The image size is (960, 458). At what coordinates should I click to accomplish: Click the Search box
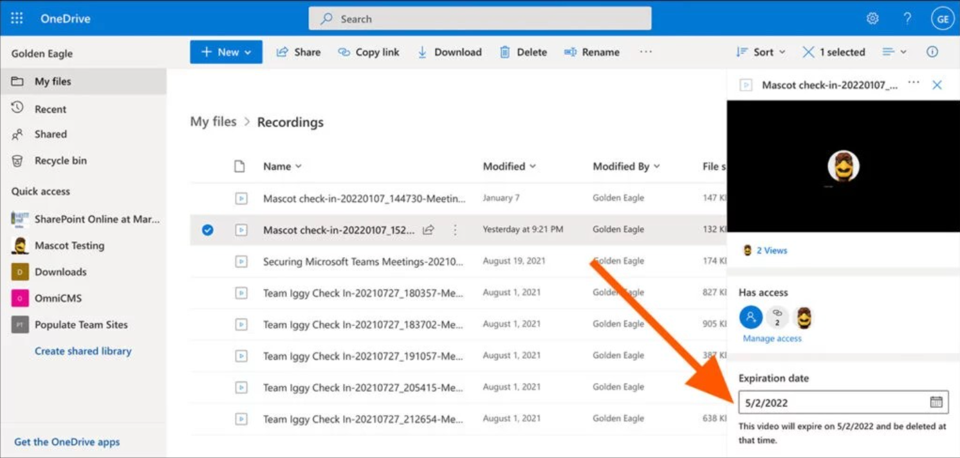tap(480, 19)
